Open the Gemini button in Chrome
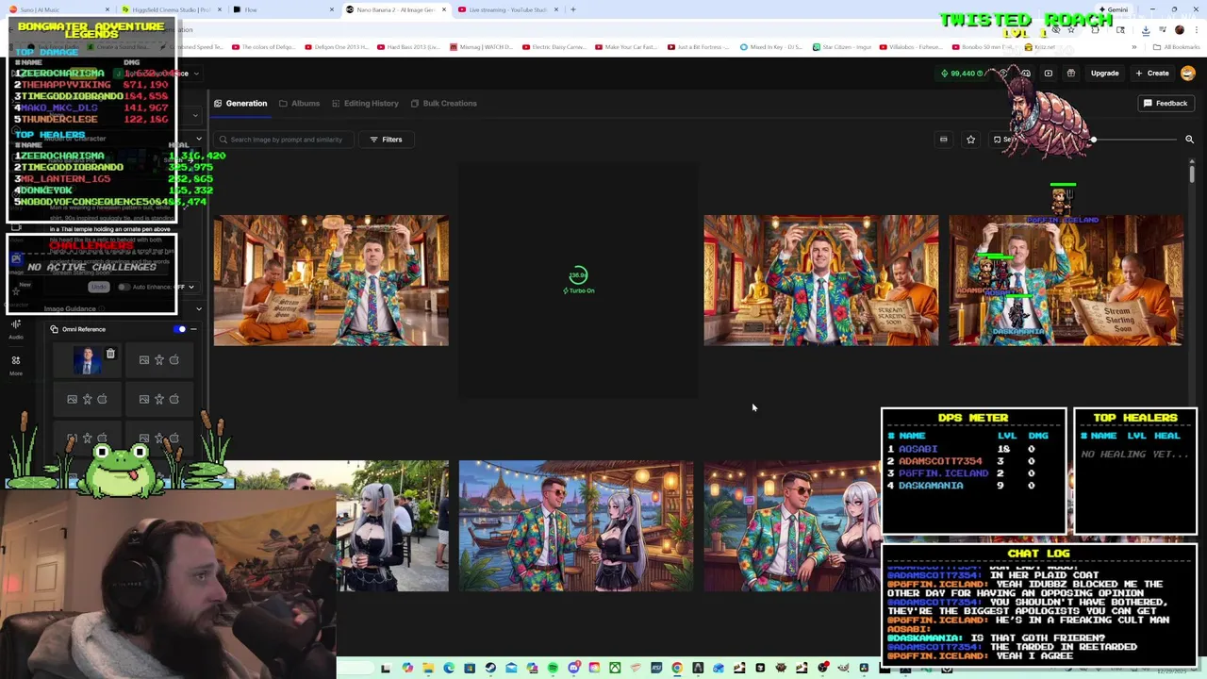 [x=1116, y=9]
